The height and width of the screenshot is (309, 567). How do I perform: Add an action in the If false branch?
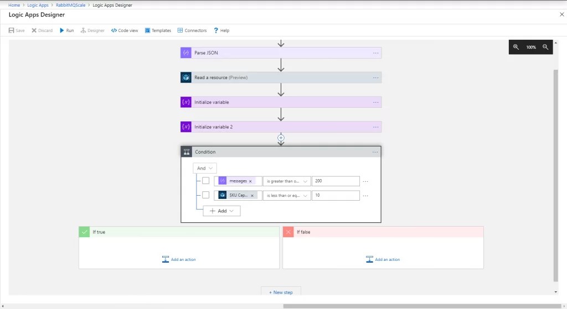pyautogui.click(x=383, y=259)
